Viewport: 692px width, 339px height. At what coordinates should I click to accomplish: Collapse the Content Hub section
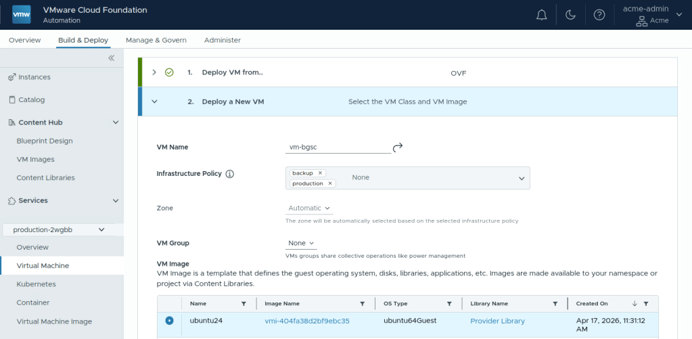click(116, 122)
